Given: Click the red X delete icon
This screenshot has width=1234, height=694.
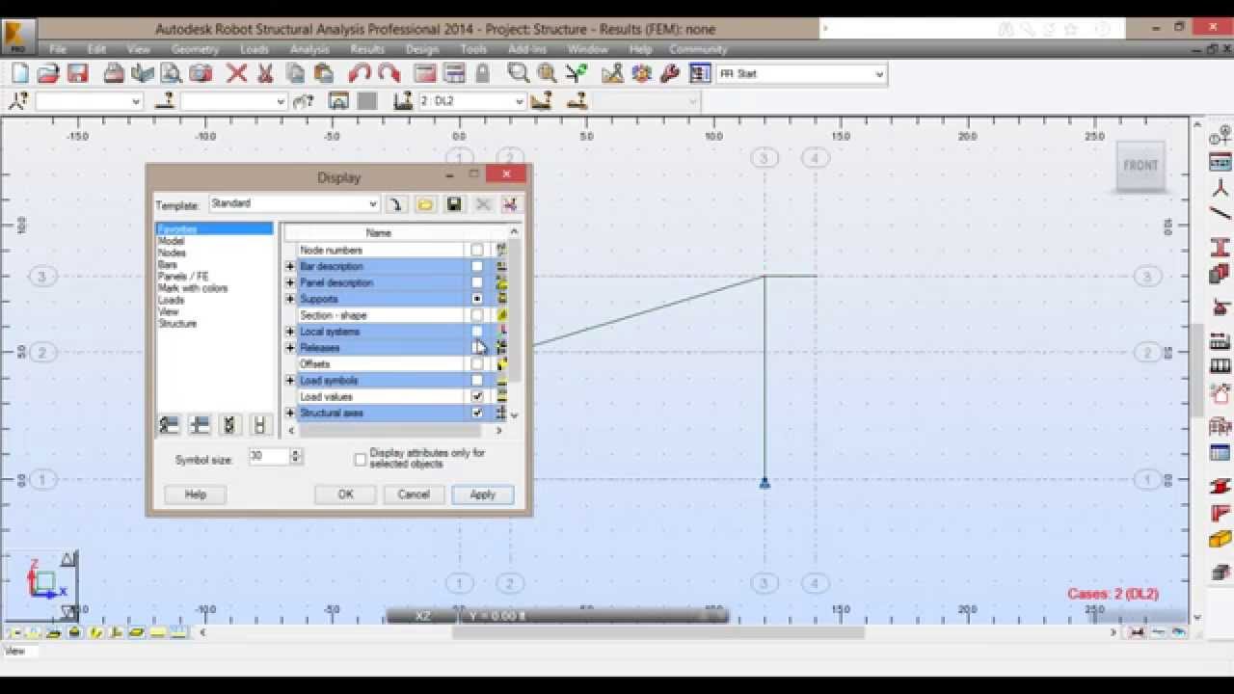Looking at the screenshot, I should 236,73.
